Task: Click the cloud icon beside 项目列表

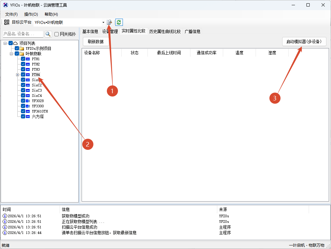Action: point(15,43)
